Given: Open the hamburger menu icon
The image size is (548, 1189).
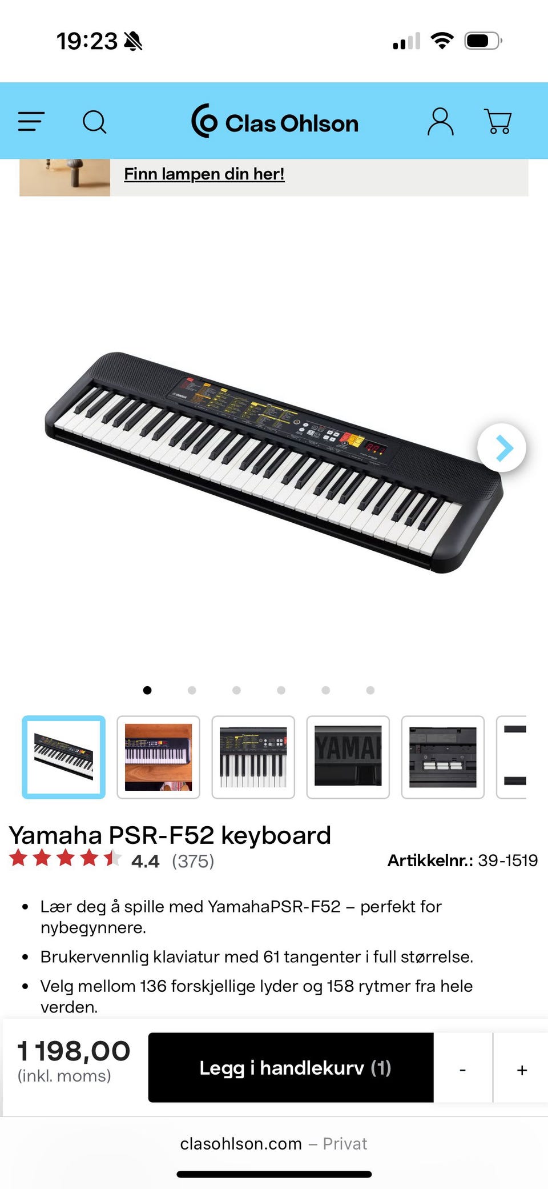Looking at the screenshot, I should tap(31, 122).
